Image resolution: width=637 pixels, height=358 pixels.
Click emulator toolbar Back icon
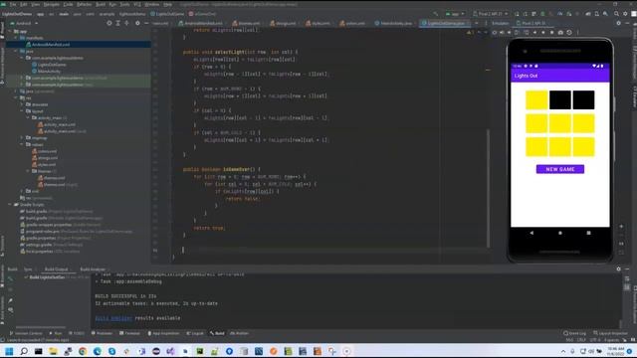point(534,32)
